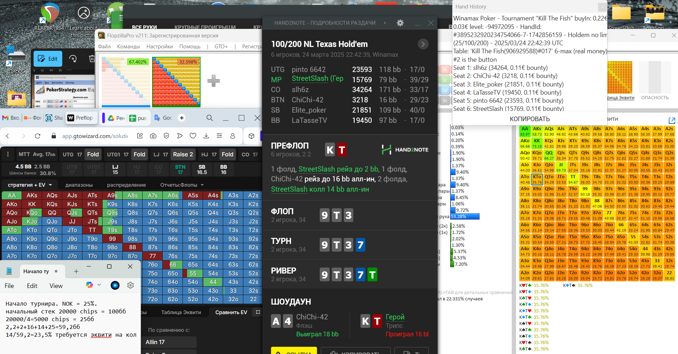The image size is (678, 354).
Task: Open Герой link in showdown section
Action: (x=395, y=317)
